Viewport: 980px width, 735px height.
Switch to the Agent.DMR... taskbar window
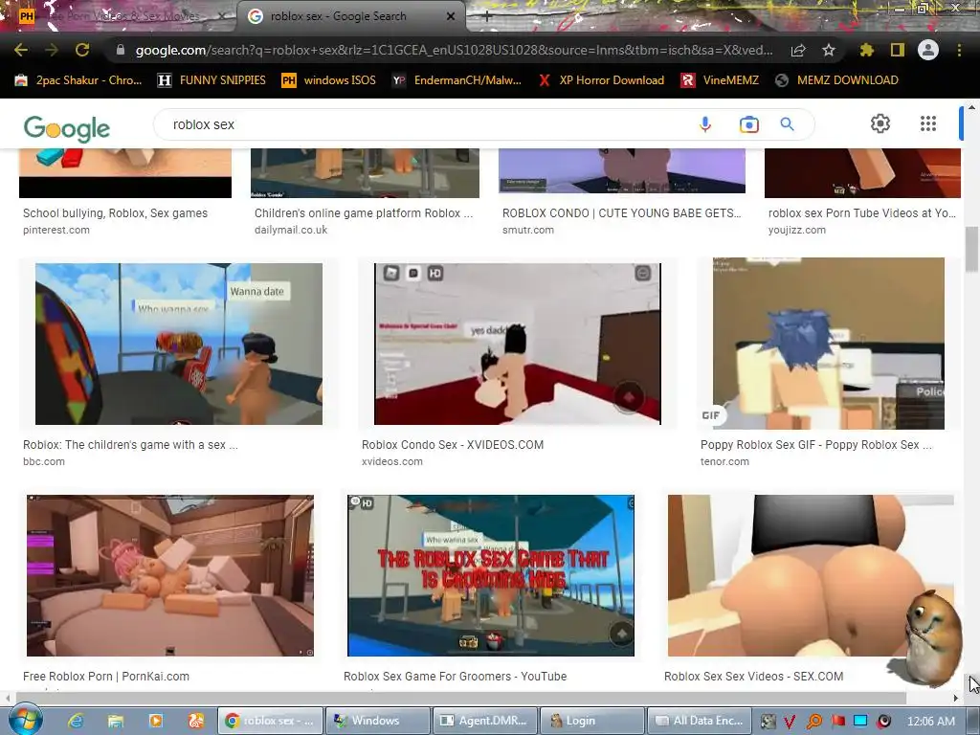(x=485, y=721)
